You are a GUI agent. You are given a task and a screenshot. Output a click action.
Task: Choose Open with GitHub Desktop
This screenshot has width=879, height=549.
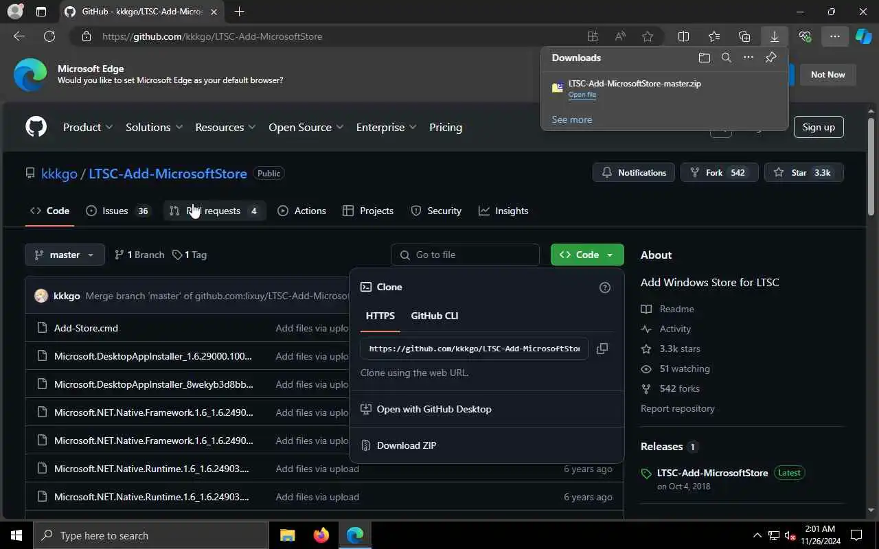[x=434, y=409]
